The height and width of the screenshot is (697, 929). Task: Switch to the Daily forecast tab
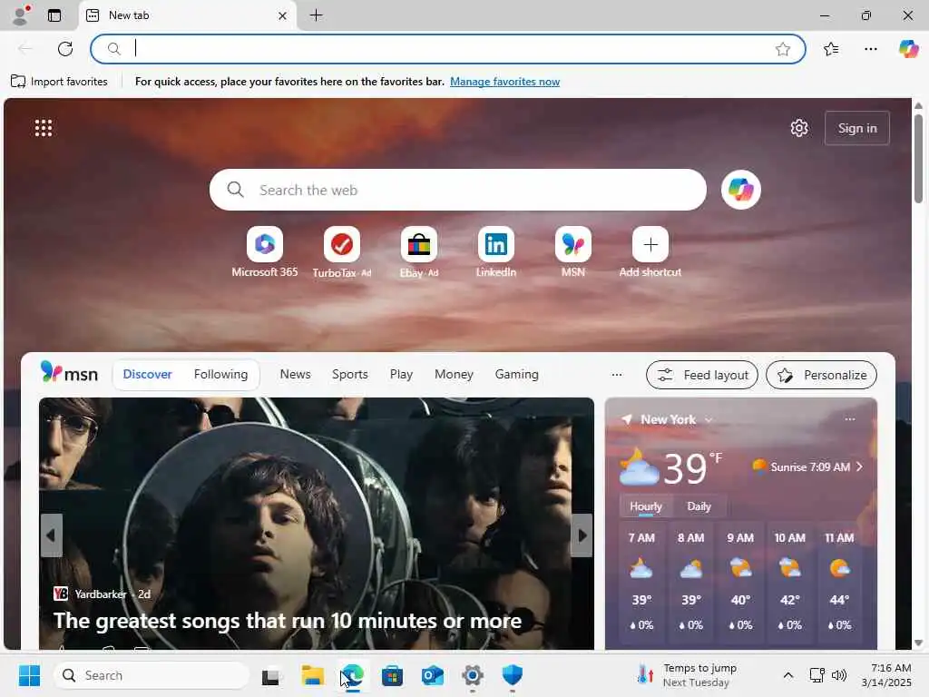[x=699, y=506]
